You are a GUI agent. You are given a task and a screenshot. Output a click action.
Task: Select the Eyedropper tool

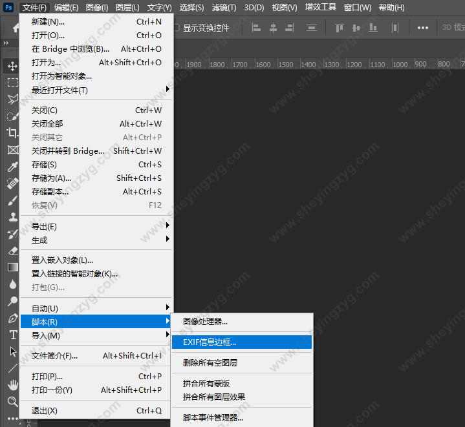pos(12,167)
